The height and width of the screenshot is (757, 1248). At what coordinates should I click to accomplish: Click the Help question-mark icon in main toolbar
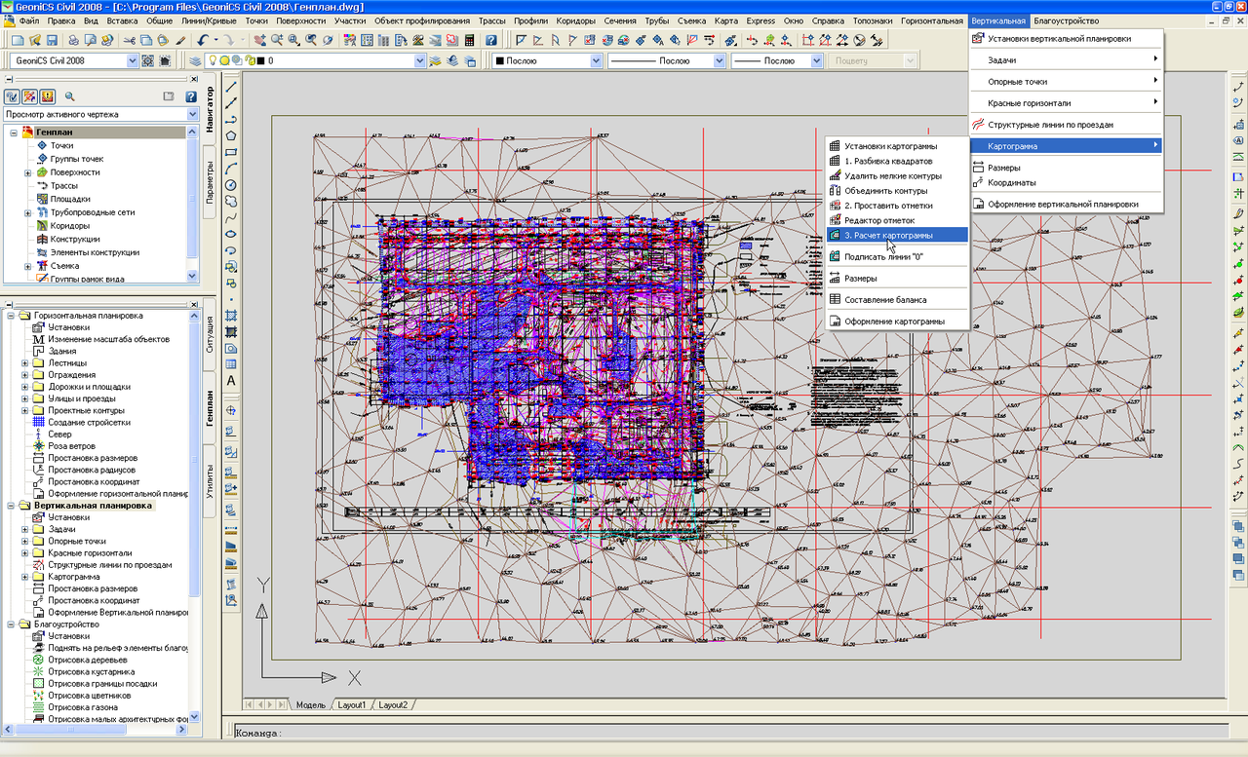coord(490,40)
